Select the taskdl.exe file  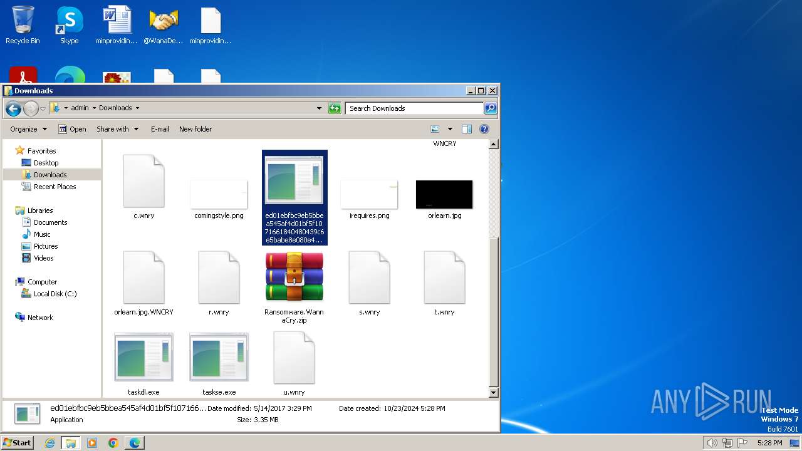coord(143,363)
